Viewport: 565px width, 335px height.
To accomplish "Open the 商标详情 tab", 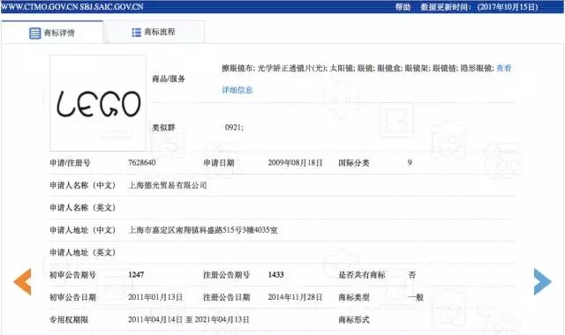I will coord(52,33).
